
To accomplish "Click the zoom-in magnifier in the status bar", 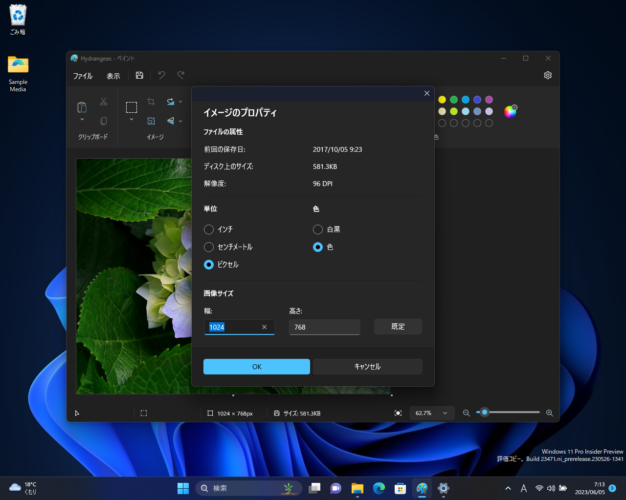I will point(549,413).
